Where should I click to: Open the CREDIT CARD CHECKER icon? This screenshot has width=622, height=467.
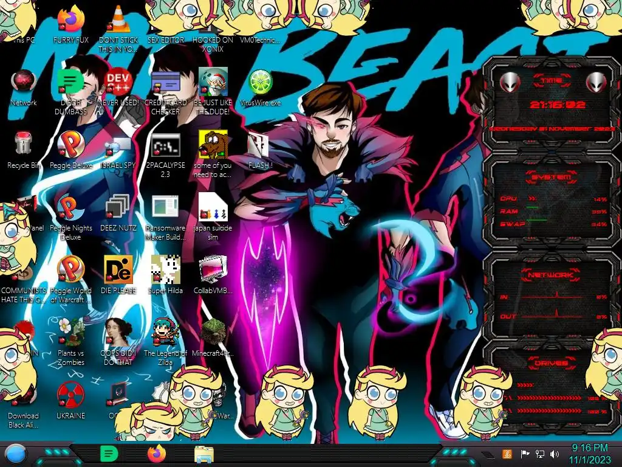pos(166,82)
